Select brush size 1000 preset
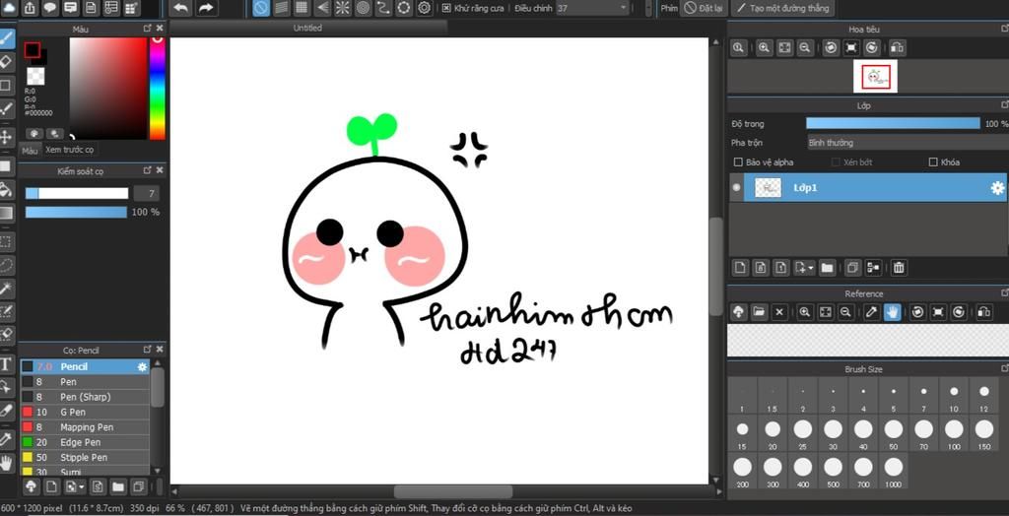This screenshot has width=1009, height=516. tap(893, 472)
